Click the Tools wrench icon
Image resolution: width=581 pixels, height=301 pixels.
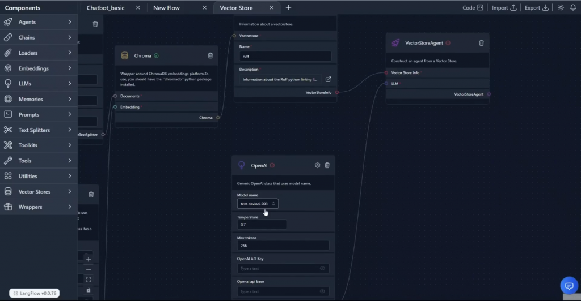click(8, 161)
